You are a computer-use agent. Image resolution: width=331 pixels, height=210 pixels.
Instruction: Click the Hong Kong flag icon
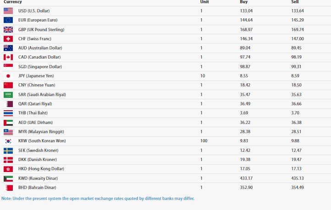(x=8, y=169)
